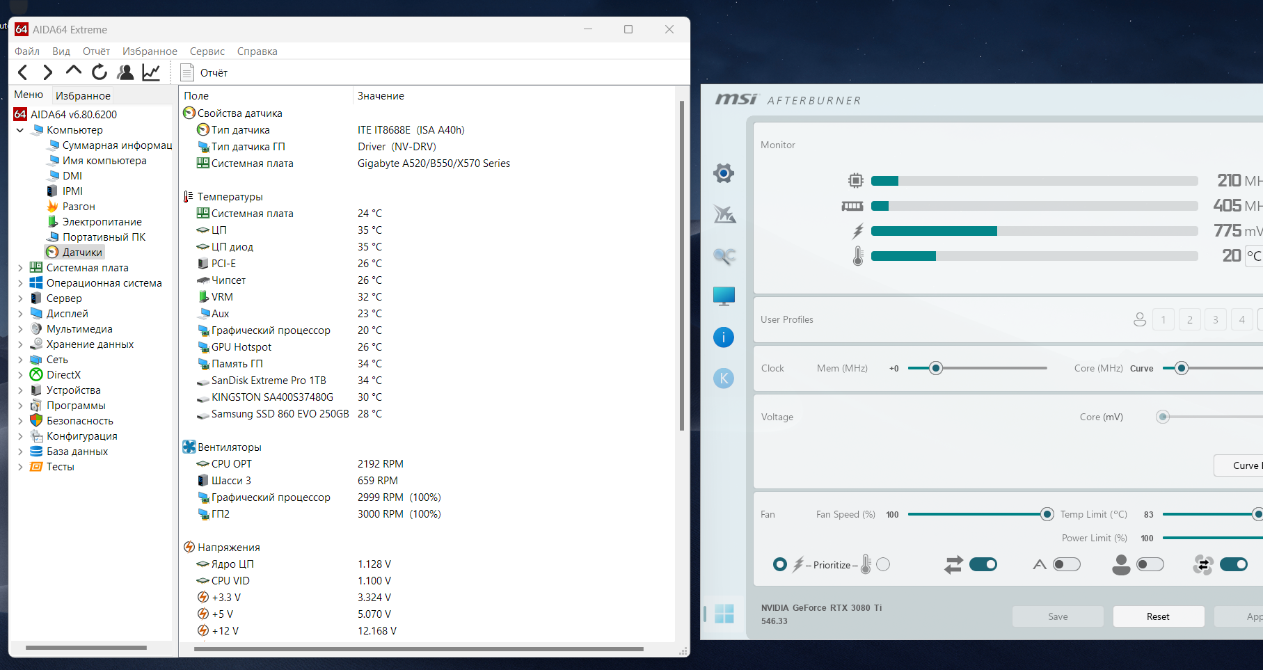Image resolution: width=1263 pixels, height=670 pixels.
Task: Select user profile slot 3
Action: click(x=1216, y=319)
